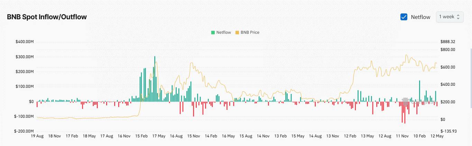Click the green Netflow legend square
Screen dimensions: 472x146
[x=213, y=32]
